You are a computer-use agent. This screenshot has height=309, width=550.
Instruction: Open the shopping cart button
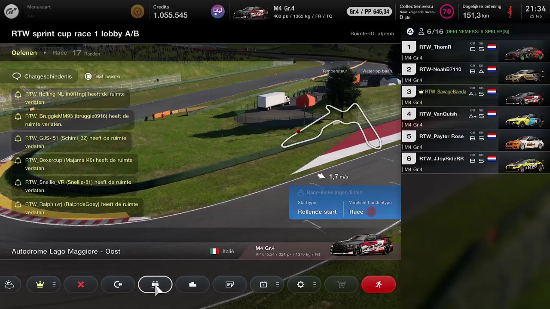coord(342,285)
